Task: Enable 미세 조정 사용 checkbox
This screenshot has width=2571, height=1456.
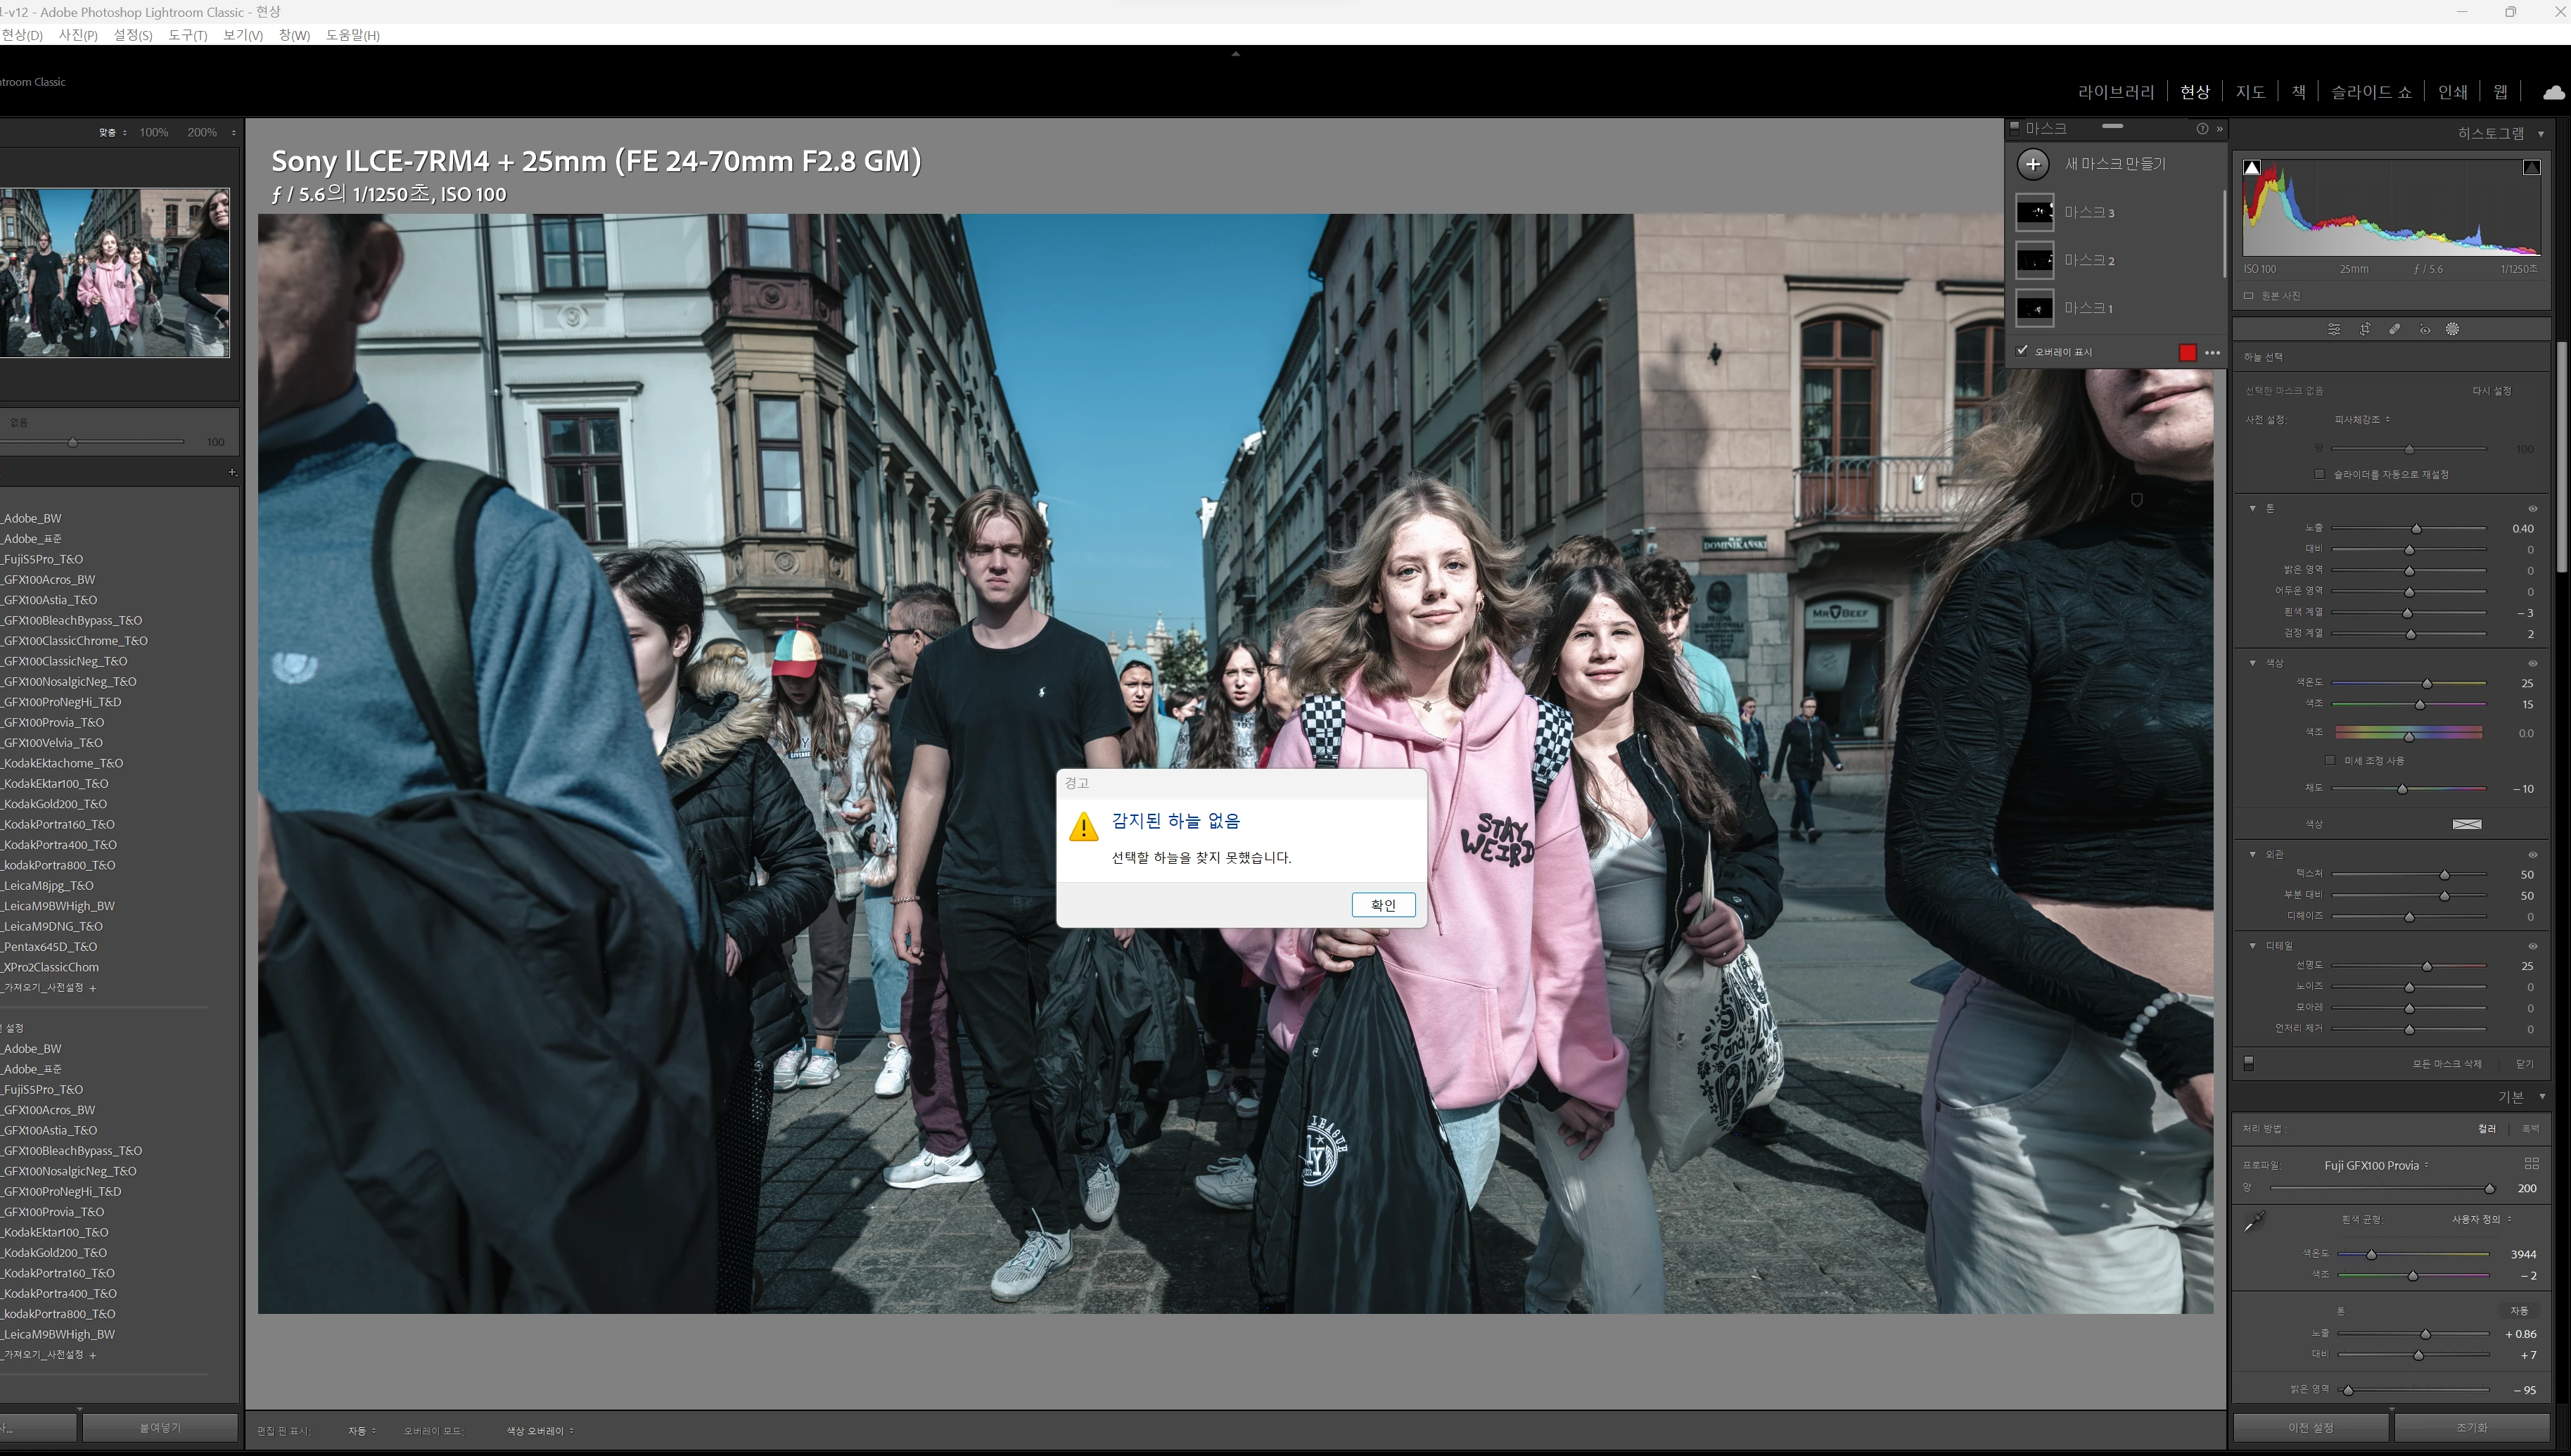Action: tap(2331, 760)
